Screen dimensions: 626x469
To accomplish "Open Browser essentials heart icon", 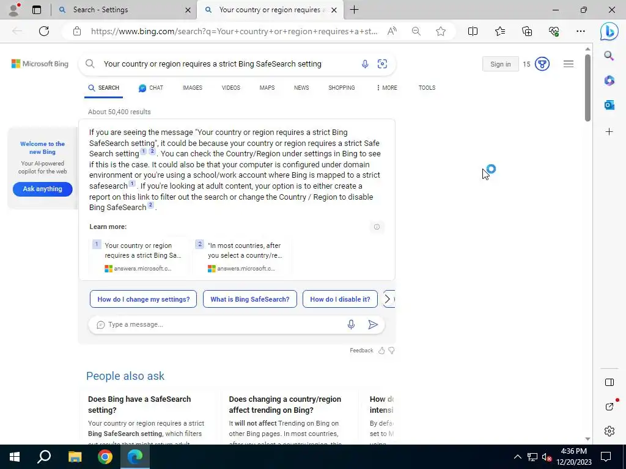I will tap(554, 31).
